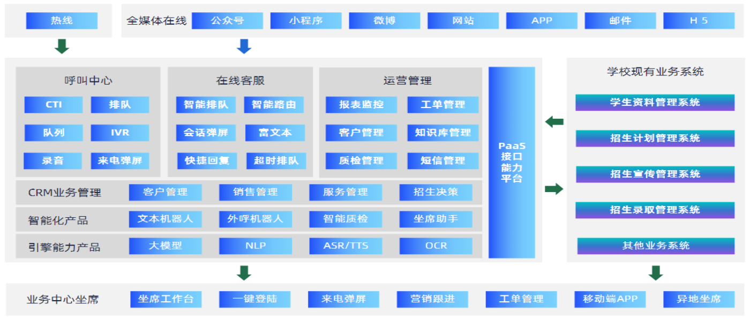This screenshot has height=321, width=750.
Task: Click the 外呼机器人 block
Action: (255, 219)
